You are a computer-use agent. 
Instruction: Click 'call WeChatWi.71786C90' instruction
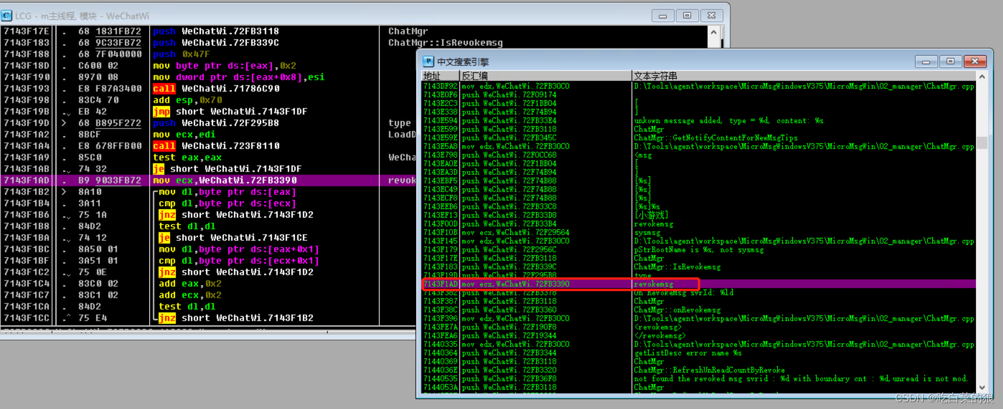point(216,88)
